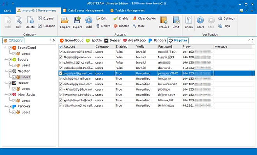Sort by the Enabled column header
The image size is (257, 155).
click(x=125, y=47)
